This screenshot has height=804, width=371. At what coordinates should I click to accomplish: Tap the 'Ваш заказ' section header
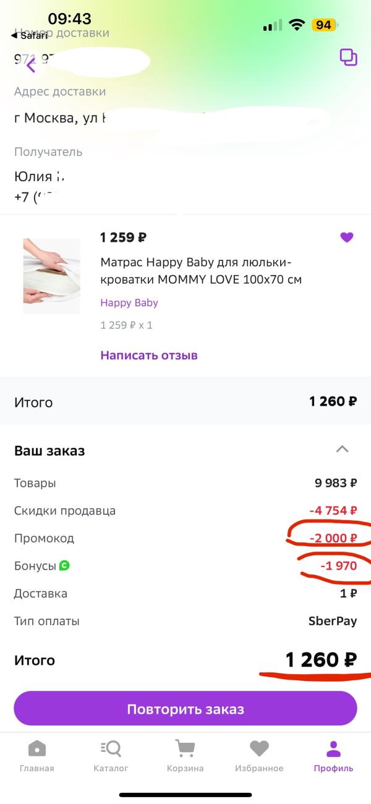[x=49, y=451]
